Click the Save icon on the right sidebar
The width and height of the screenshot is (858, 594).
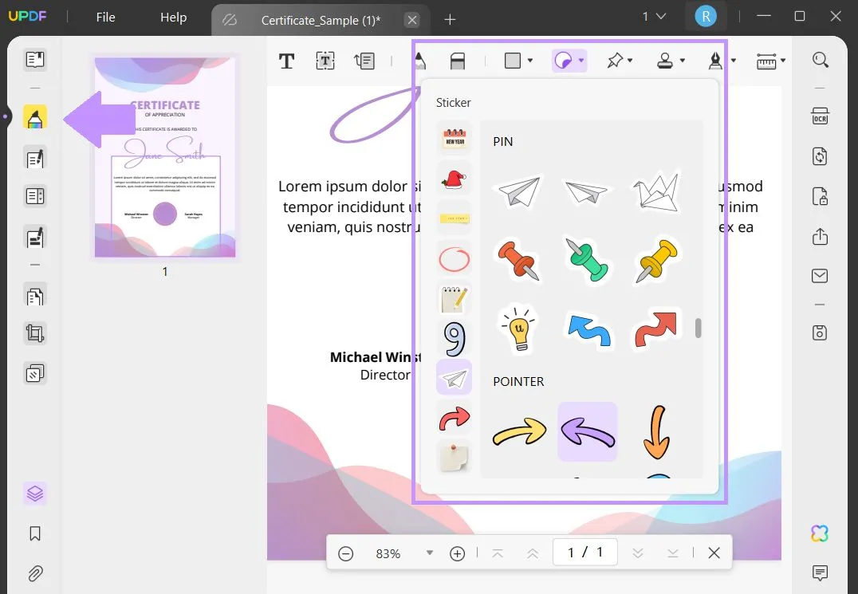click(x=821, y=332)
